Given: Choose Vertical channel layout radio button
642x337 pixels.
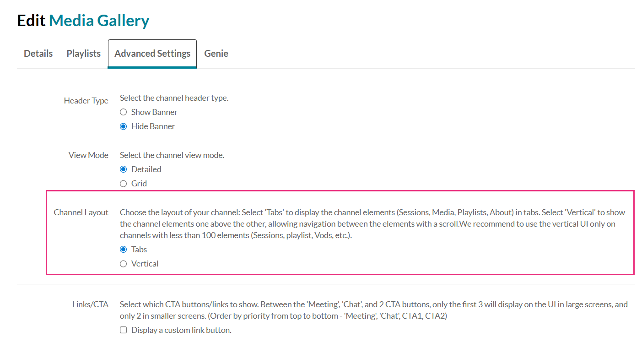Looking at the screenshot, I should pyautogui.click(x=123, y=264).
